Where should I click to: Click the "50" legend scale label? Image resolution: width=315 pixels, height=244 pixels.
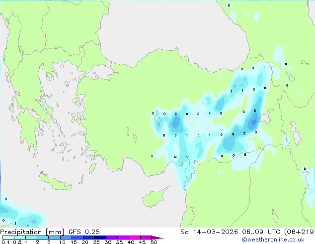[x=154, y=242]
